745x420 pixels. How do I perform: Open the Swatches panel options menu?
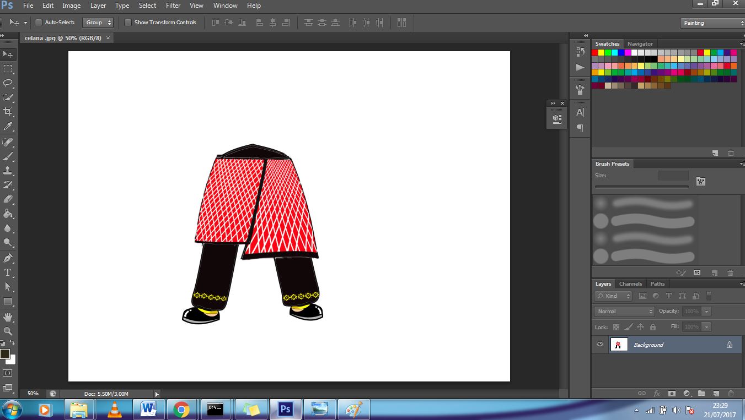(741, 43)
